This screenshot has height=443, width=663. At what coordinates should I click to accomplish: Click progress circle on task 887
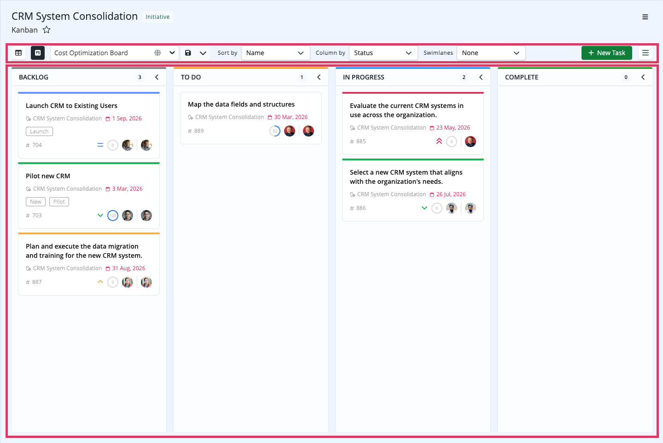(113, 282)
